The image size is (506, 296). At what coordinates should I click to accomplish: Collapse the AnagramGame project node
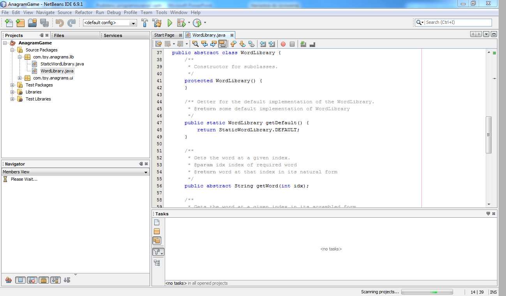pyautogui.click(x=5, y=43)
